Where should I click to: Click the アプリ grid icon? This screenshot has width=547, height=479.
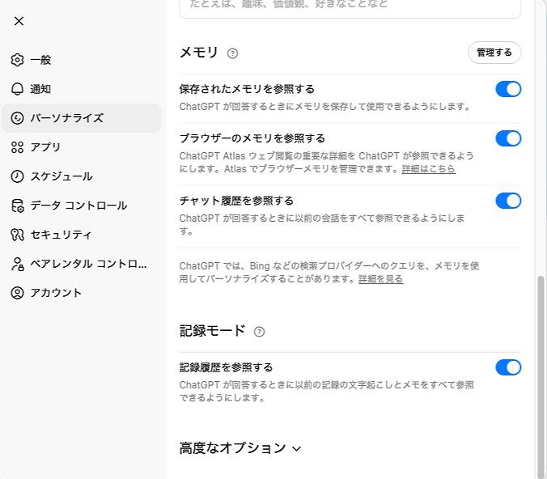tap(18, 147)
